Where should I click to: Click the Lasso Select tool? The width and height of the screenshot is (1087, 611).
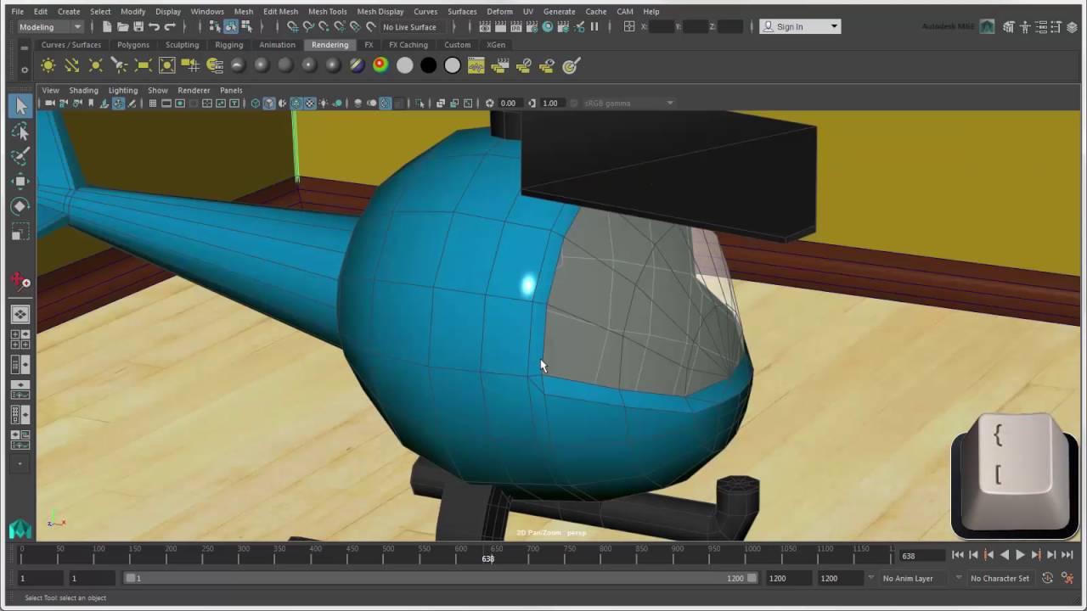coord(20,132)
